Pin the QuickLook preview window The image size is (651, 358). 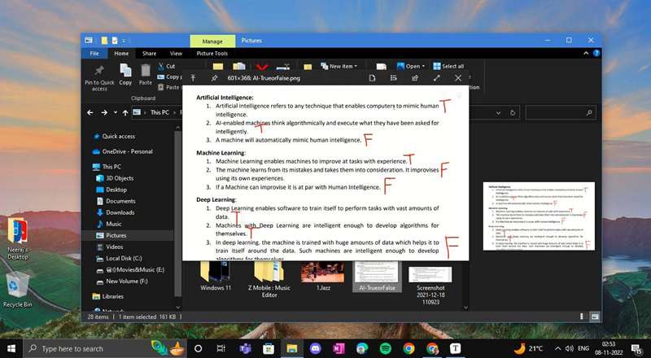coord(214,78)
